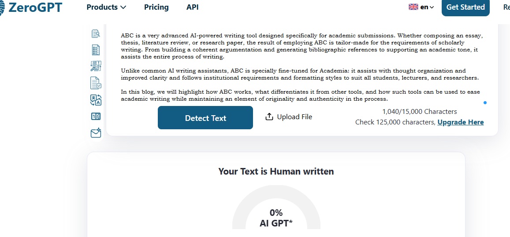Open the en language selector
This screenshot has width=510, height=237.
(427, 7)
